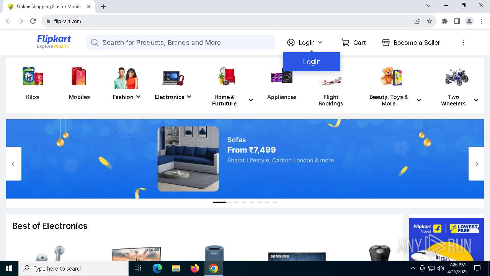
Task: Open the Chrome tab search chevron
Action: coord(428,5)
